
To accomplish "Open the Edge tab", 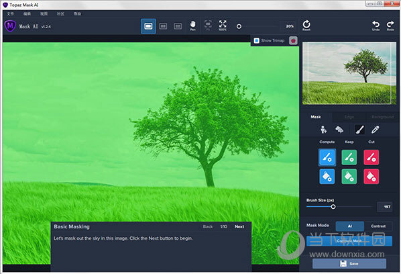I will (349, 117).
